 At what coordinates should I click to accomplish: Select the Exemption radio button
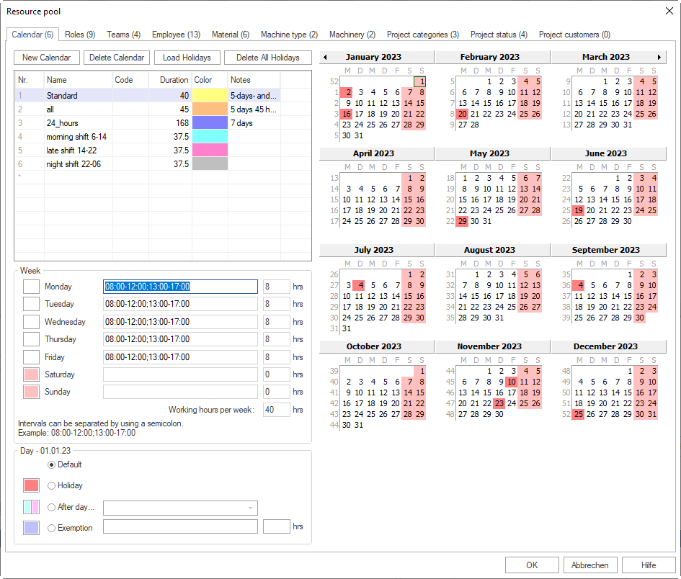point(50,526)
